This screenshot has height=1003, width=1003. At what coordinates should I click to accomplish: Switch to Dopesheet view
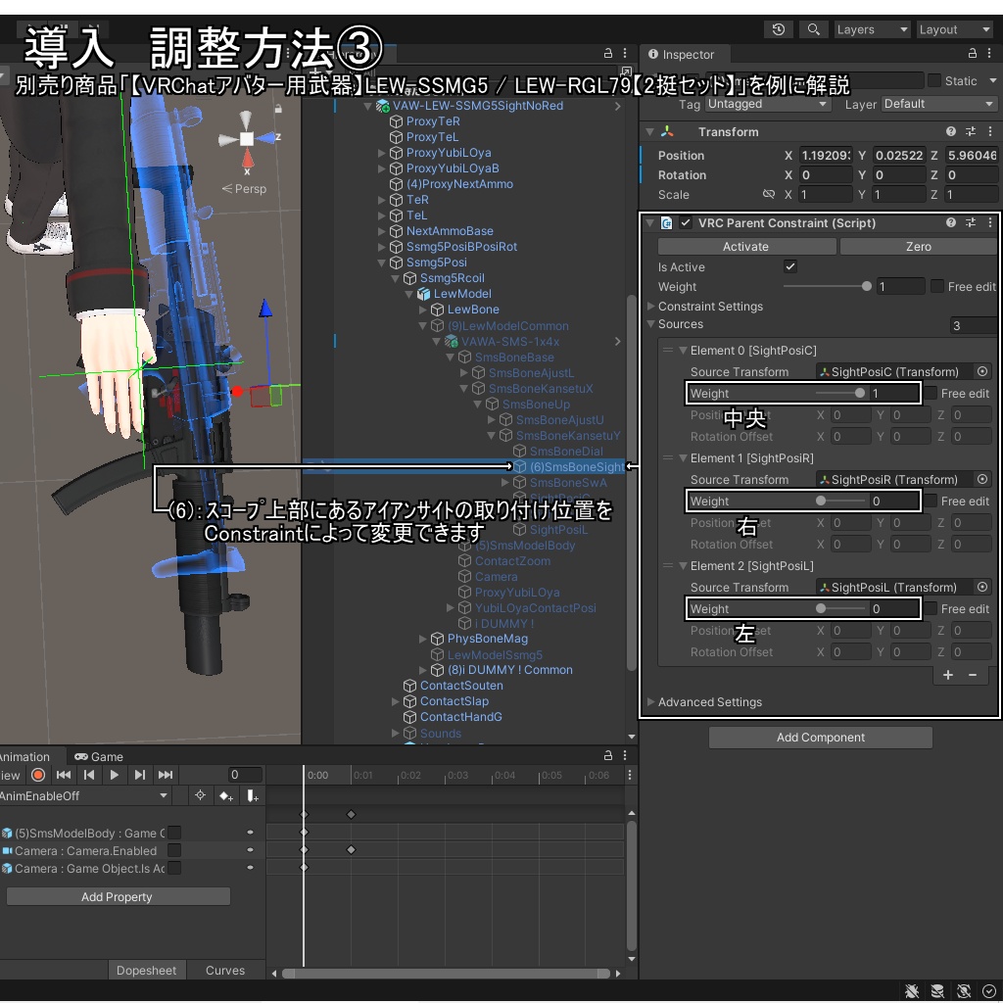pyautogui.click(x=147, y=970)
